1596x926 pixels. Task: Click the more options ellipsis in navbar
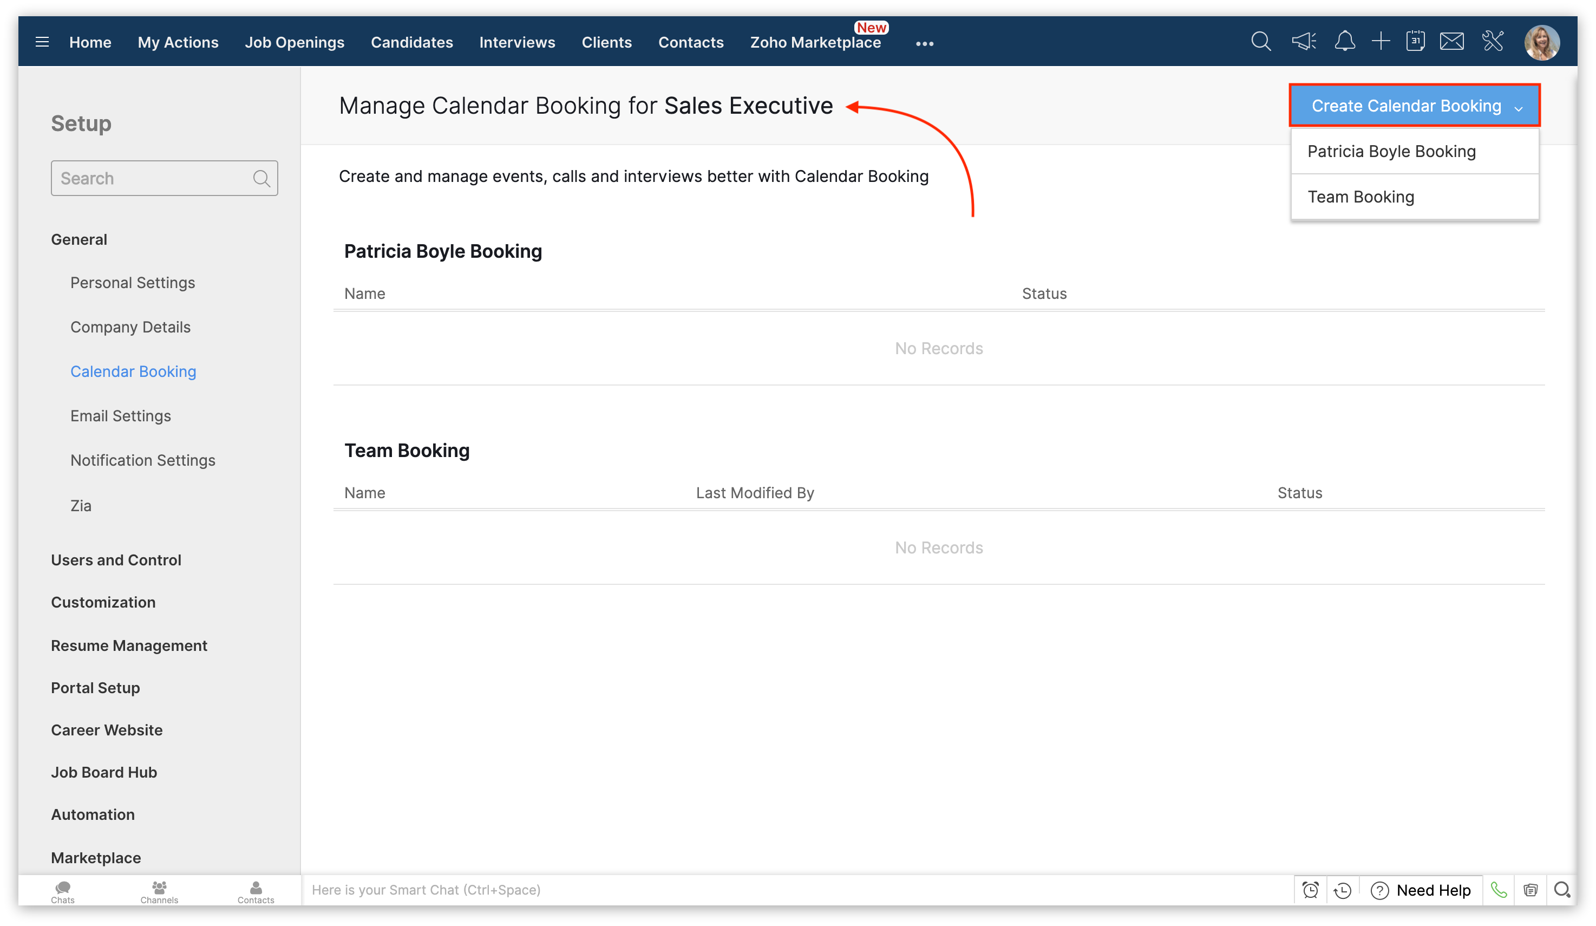click(x=924, y=44)
